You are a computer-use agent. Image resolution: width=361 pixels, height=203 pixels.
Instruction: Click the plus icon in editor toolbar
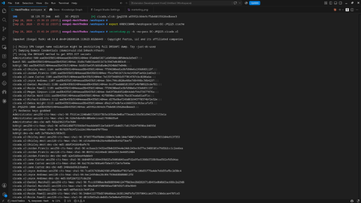coord(340,9)
